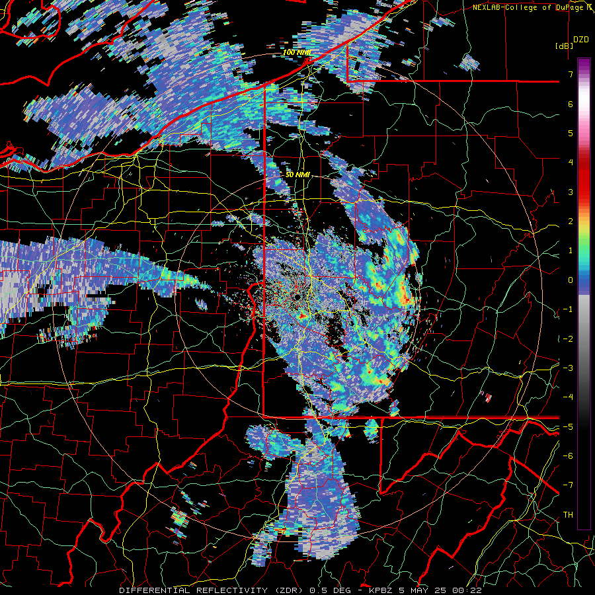The image size is (595, 595).
Task: Click the '5' value on the color scale
Action: pyautogui.click(x=571, y=133)
